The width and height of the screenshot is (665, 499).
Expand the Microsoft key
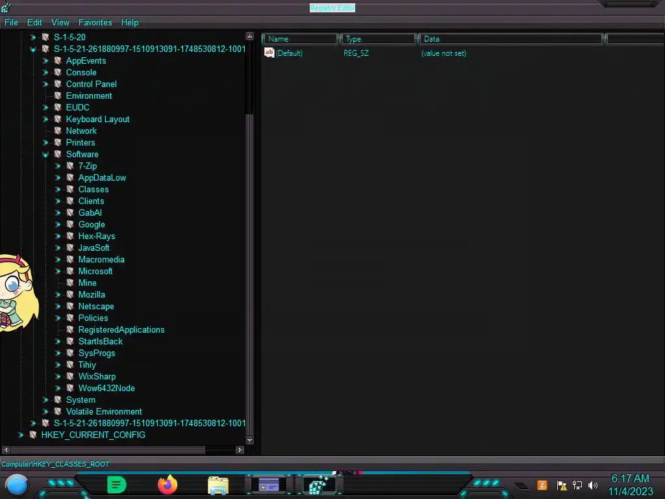click(x=58, y=271)
